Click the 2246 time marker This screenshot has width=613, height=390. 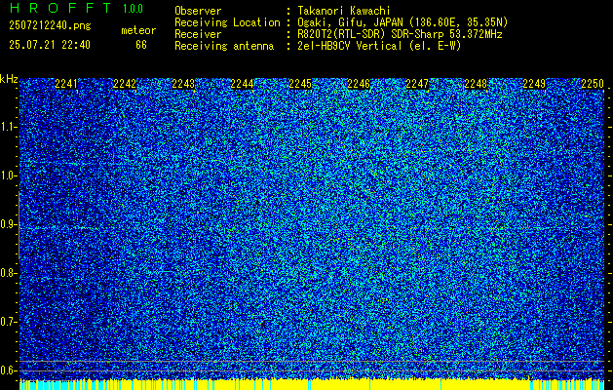coord(359,84)
